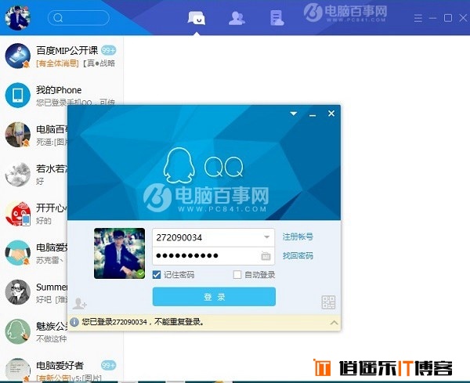The image size is (470, 383).
Task: Expand the account number dropdown arrow
Action: 266,237
